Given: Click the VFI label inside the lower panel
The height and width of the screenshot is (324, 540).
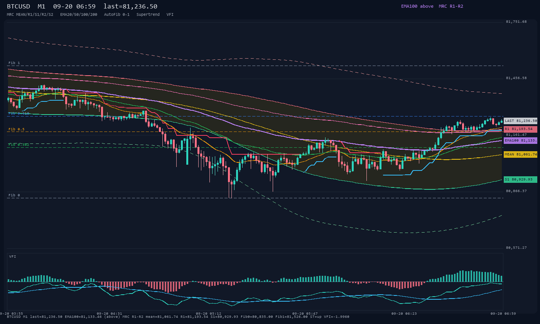Looking at the screenshot, I should pos(13,256).
